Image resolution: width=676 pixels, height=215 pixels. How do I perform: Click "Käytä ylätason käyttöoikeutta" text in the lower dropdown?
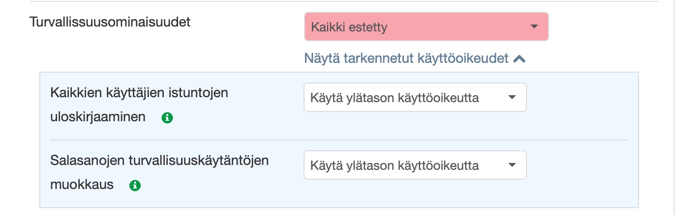[x=395, y=165]
